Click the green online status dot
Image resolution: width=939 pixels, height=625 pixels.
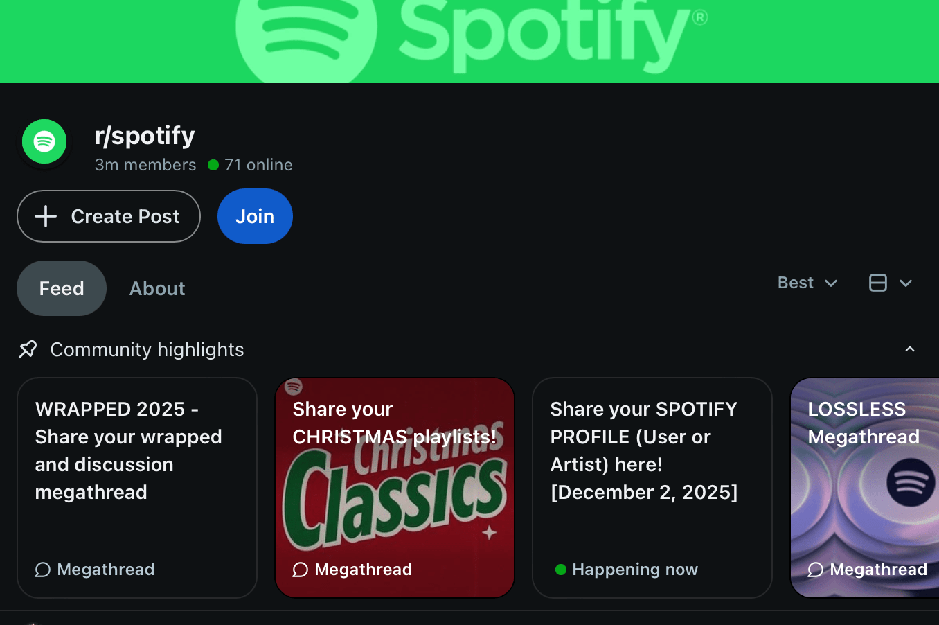pos(213,165)
